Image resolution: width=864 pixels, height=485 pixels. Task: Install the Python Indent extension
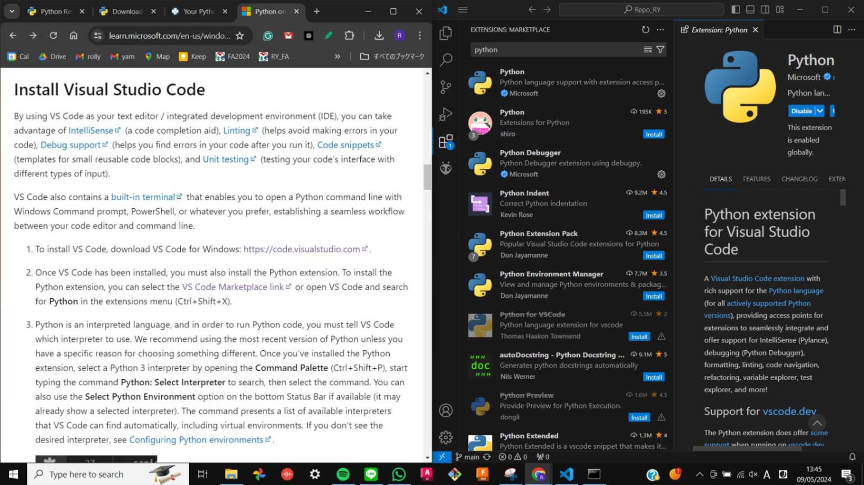[653, 215]
